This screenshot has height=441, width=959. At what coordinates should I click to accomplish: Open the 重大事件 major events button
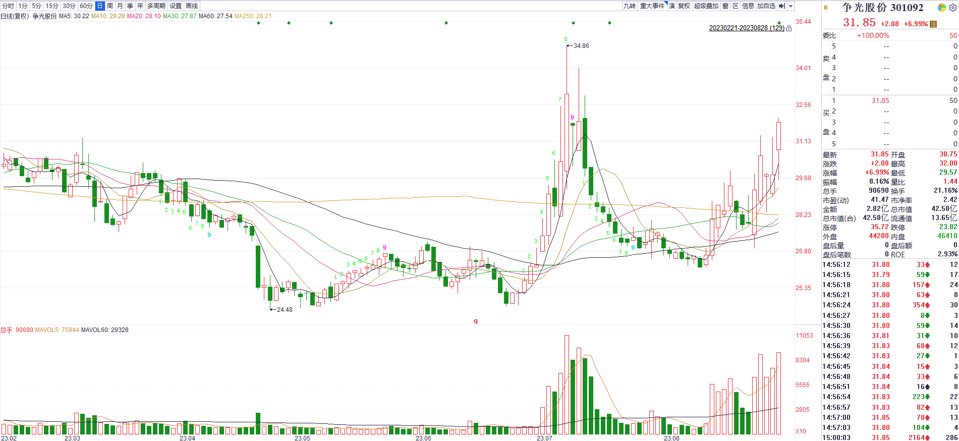652,6
